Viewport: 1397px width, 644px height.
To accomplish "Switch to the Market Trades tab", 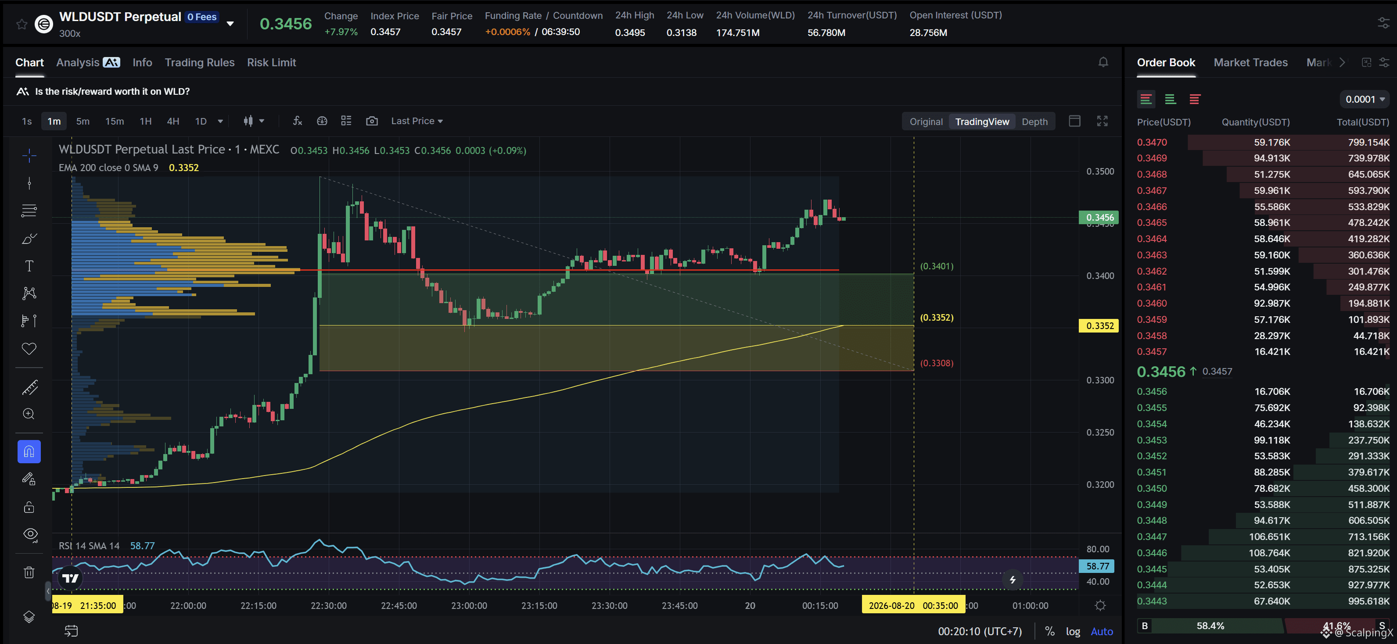I will 1250,62.
